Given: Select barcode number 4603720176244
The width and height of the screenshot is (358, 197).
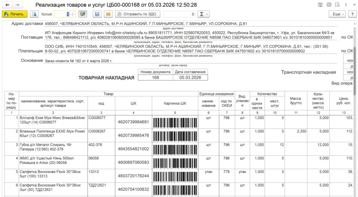Looking at the screenshot, I should tap(133, 176).
